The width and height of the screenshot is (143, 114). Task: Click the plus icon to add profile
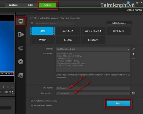coord(134,54)
